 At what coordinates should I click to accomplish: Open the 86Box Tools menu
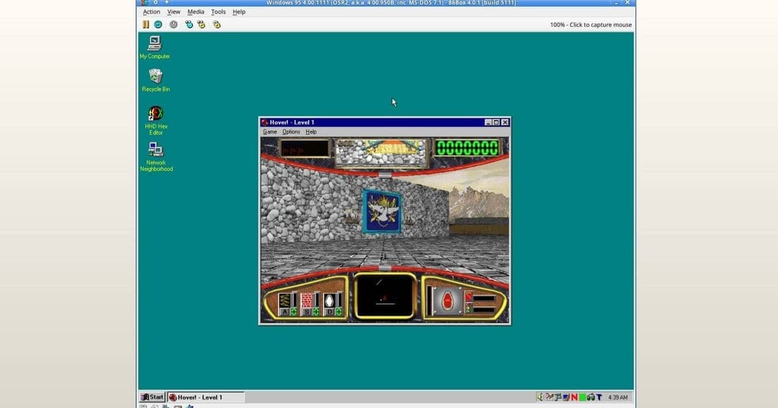[218, 12]
